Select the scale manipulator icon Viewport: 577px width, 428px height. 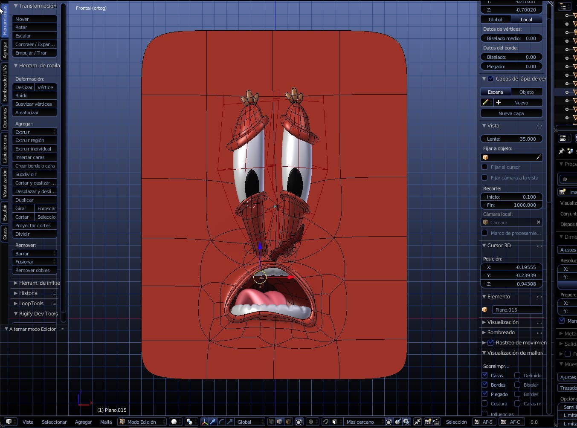coord(230,422)
